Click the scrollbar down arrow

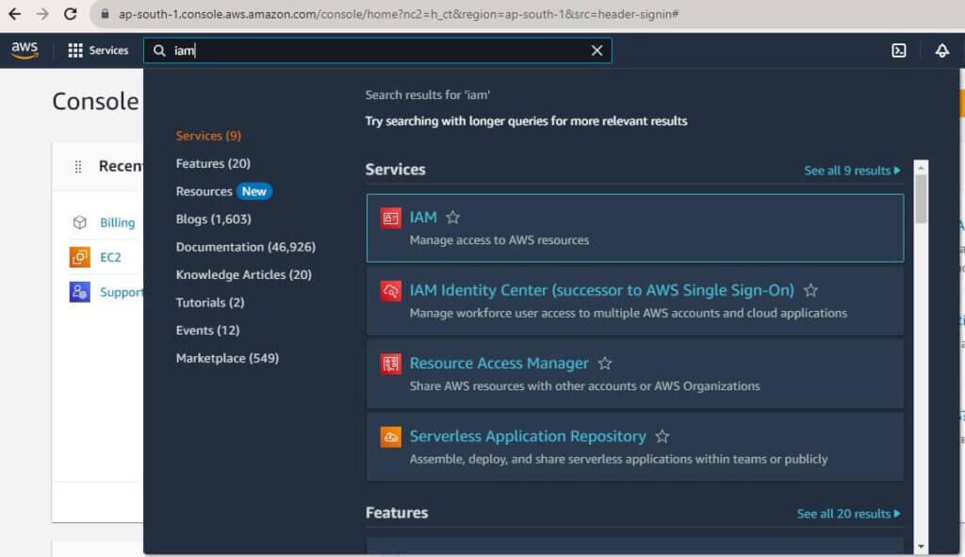921,546
